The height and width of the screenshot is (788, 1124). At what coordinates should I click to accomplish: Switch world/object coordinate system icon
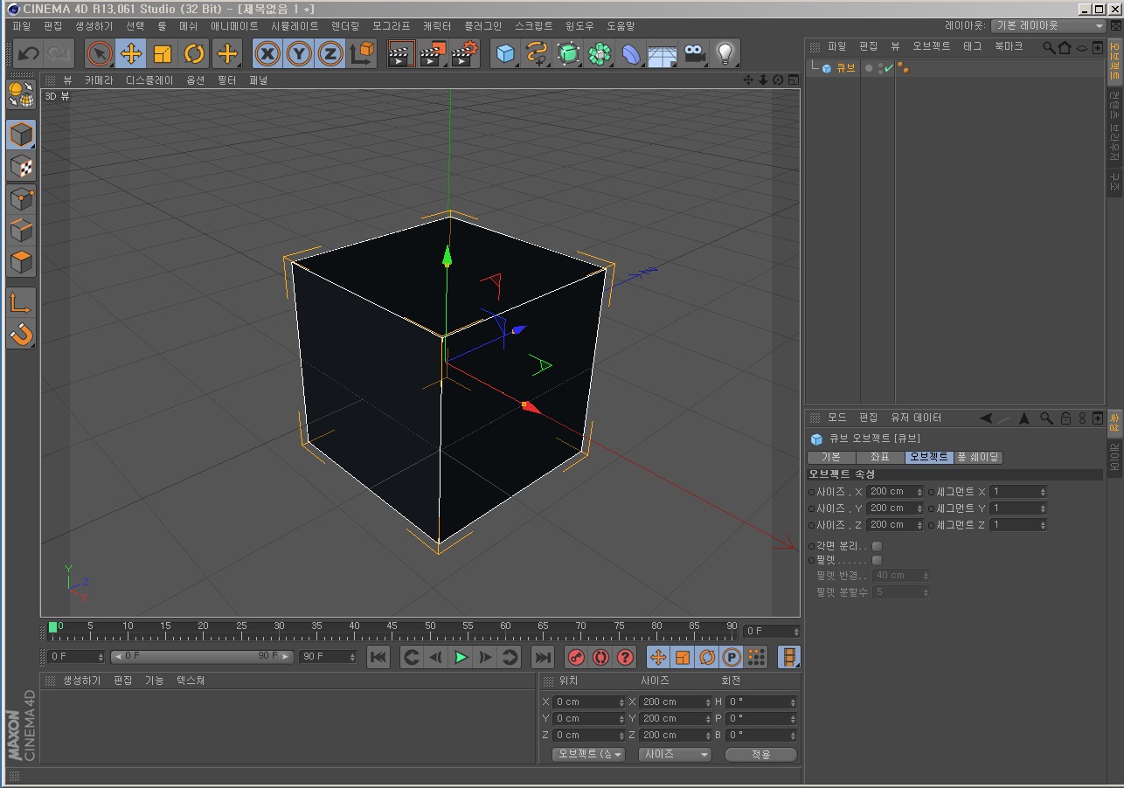[362, 54]
